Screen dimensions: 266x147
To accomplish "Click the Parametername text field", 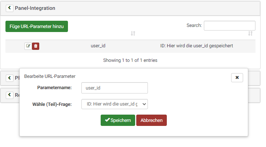I will (114, 88).
